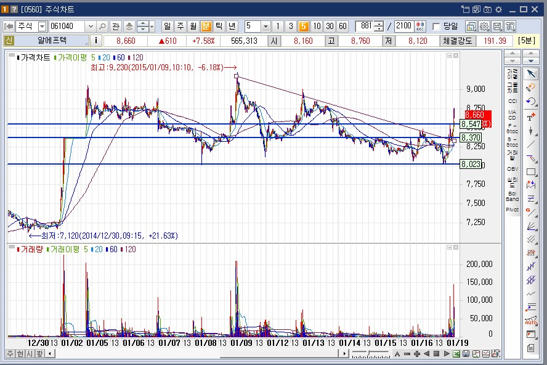This screenshot has width=547, height=365.
Task: Open the 주식 market type dropdown
Action: click(43, 26)
